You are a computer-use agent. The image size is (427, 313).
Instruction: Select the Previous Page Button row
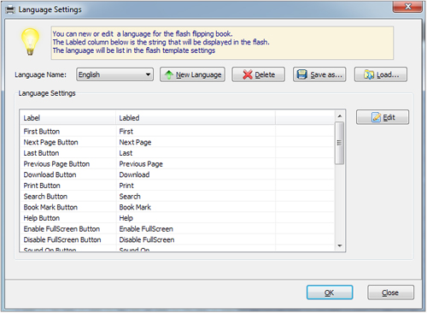tap(177, 164)
